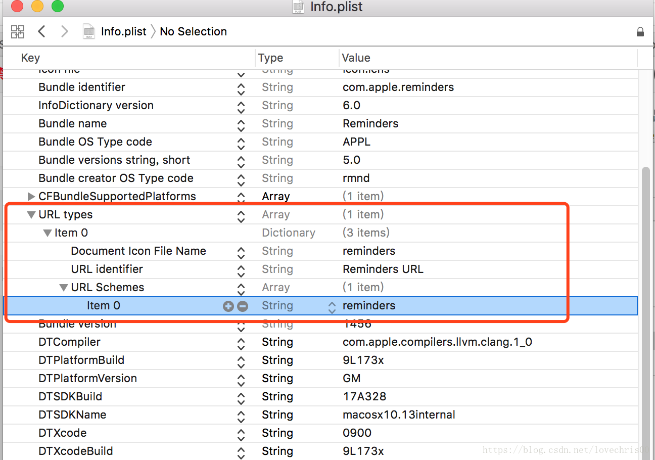Image resolution: width=655 pixels, height=460 pixels.
Task: Select the DTPlatformVersion value GM
Action: (352, 378)
